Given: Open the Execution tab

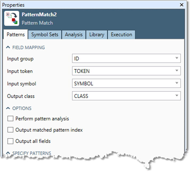Looking at the screenshot, I should (x=121, y=35).
